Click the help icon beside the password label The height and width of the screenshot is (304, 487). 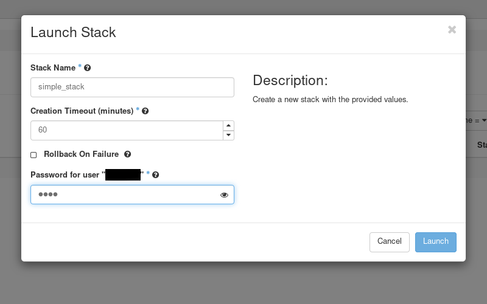click(156, 175)
